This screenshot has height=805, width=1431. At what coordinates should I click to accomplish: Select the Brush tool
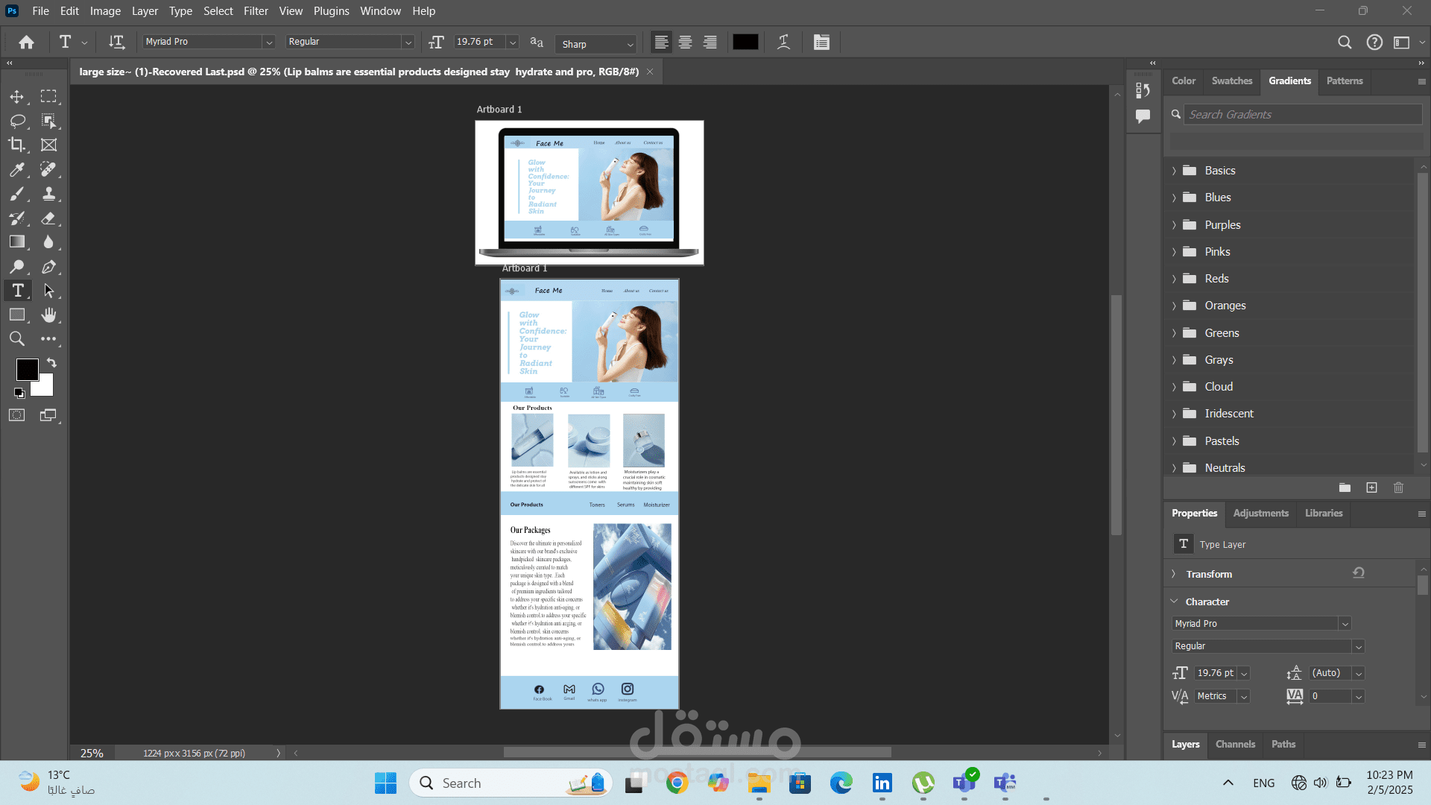[x=16, y=195]
